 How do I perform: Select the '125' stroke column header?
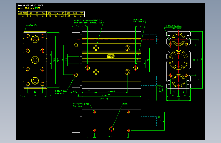56,13
